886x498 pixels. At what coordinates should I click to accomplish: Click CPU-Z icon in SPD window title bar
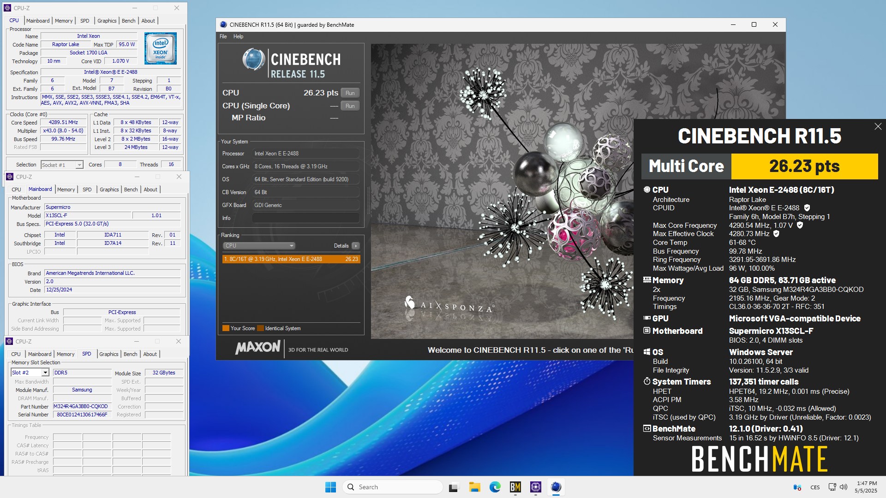coord(9,341)
